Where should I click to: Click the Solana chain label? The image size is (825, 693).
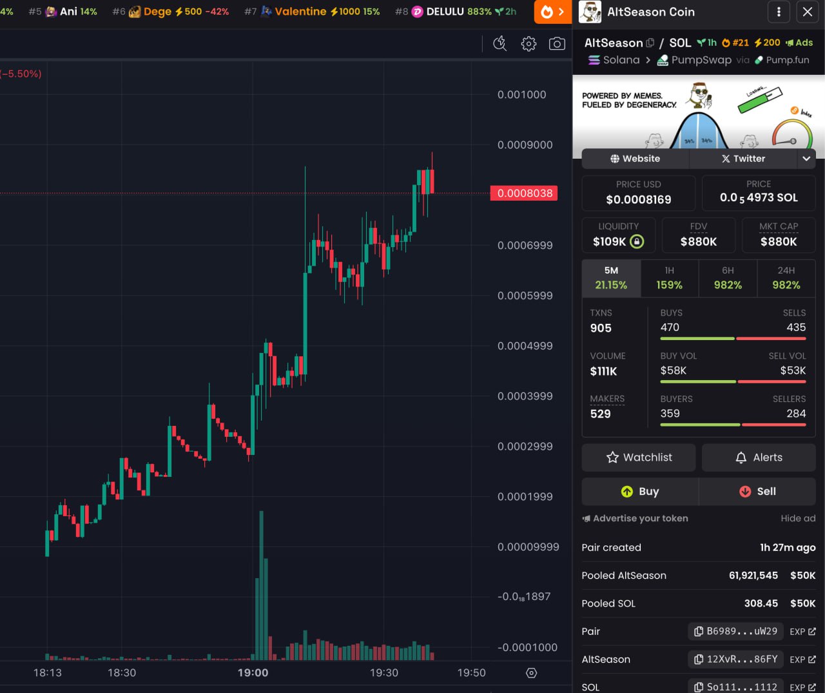click(x=614, y=60)
